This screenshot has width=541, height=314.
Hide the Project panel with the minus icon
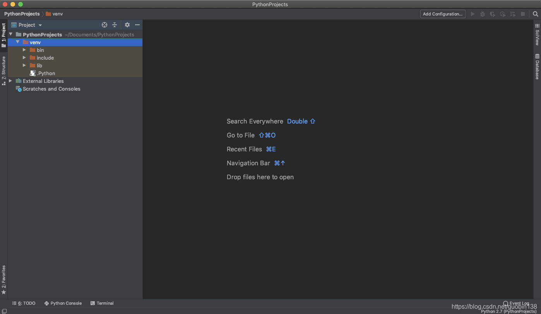coord(137,25)
